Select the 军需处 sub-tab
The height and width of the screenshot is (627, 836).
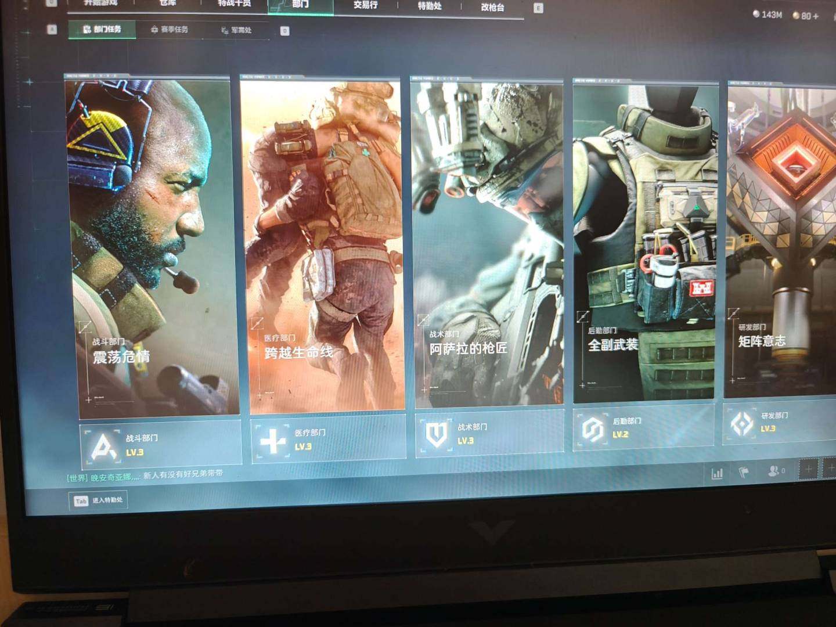tap(236, 30)
